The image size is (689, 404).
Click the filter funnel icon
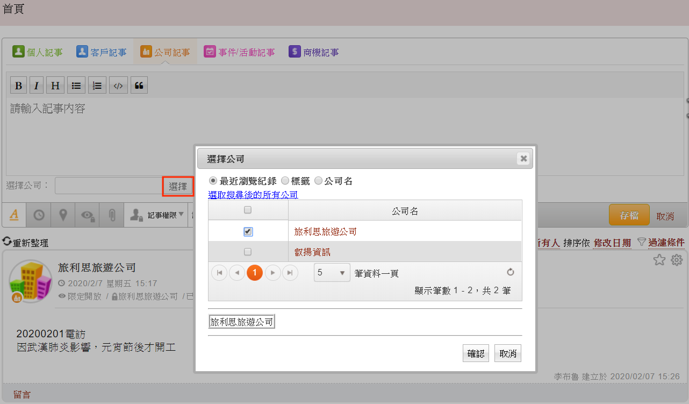point(641,243)
